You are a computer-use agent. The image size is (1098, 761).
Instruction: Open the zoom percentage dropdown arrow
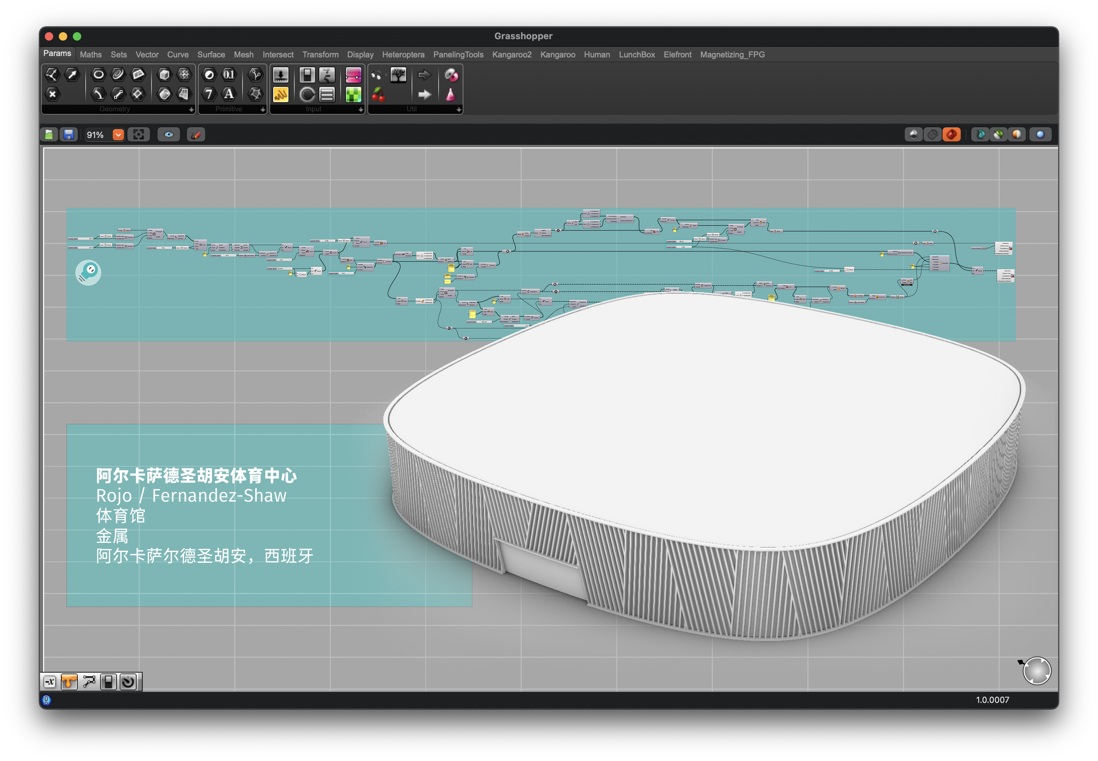[x=118, y=135]
